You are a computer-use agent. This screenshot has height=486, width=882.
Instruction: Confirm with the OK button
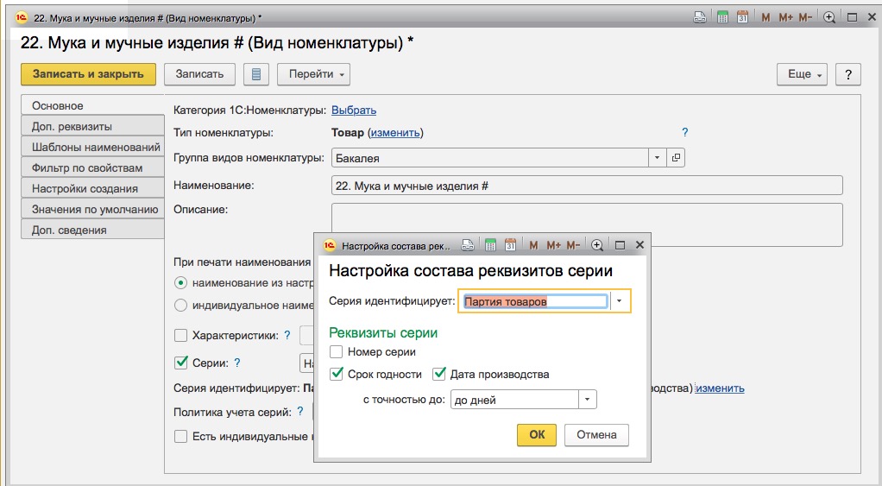pyautogui.click(x=537, y=435)
